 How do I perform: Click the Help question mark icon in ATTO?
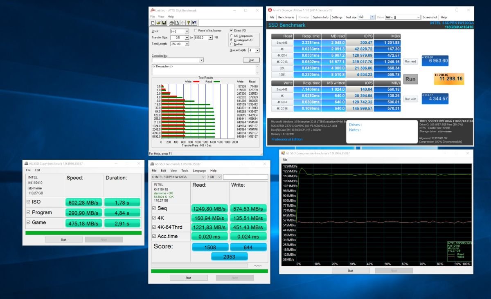[189, 23]
